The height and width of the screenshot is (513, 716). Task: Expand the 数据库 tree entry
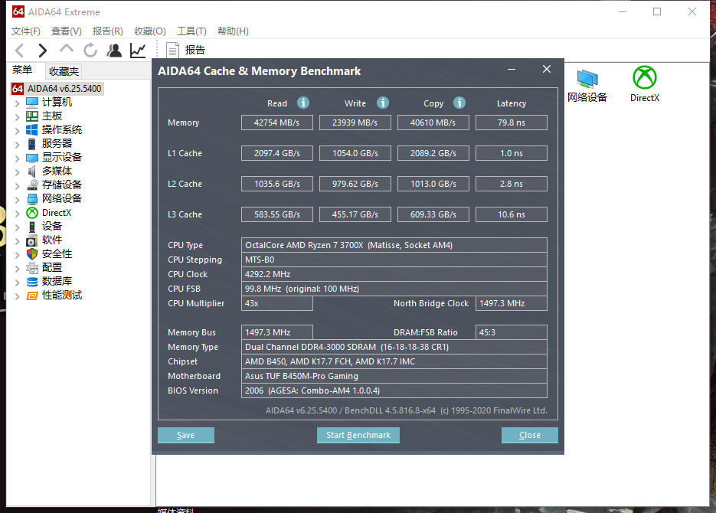point(18,281)
